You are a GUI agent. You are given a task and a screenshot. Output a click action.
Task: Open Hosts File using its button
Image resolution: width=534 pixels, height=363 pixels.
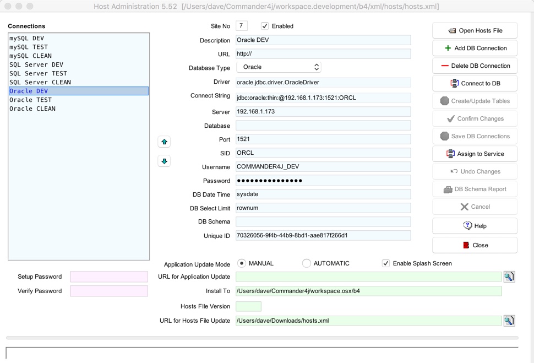coord(475,31)
